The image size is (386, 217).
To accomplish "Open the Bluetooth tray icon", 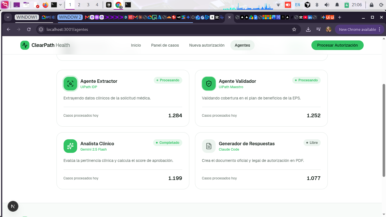I will 317,5.
